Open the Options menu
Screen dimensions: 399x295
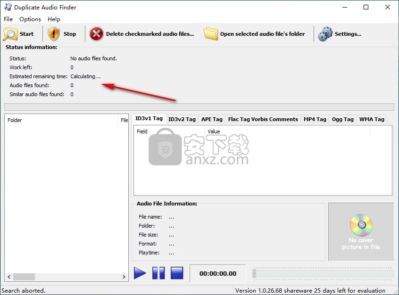[30, 19]
